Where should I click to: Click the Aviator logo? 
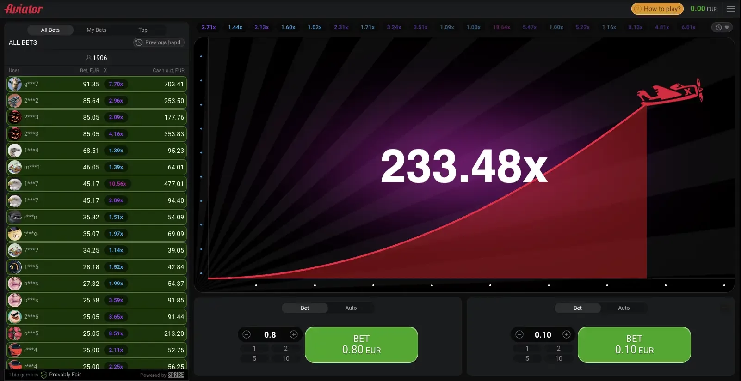point(24,9)
